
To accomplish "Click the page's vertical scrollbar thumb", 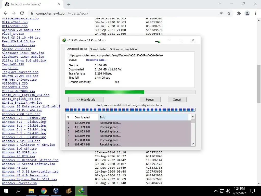I will coord(259,84).
